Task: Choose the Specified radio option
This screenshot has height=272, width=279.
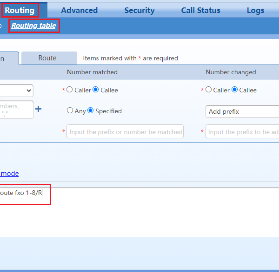Action: coord(91,111)
